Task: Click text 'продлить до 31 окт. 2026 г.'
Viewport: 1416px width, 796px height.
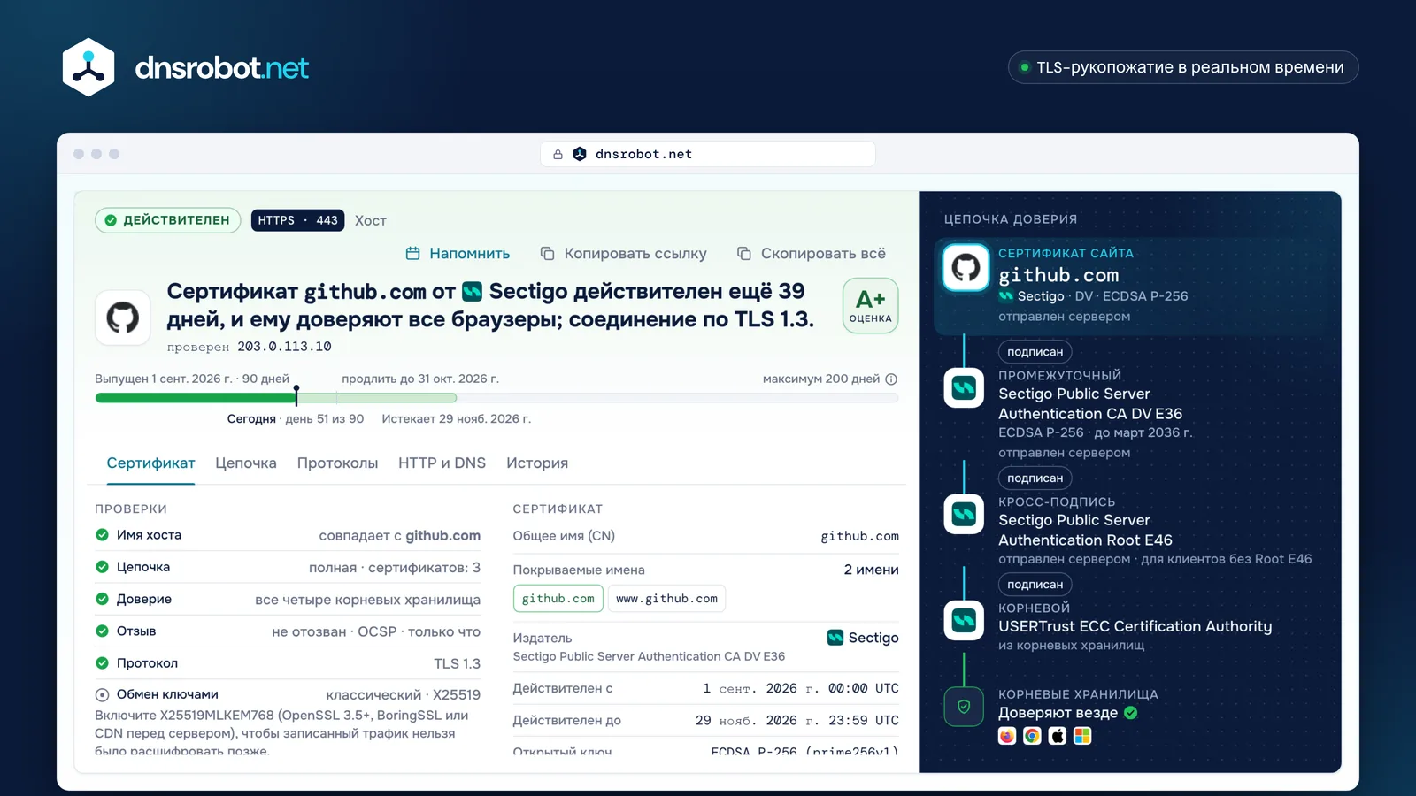Action: click(x=420, y=379)
